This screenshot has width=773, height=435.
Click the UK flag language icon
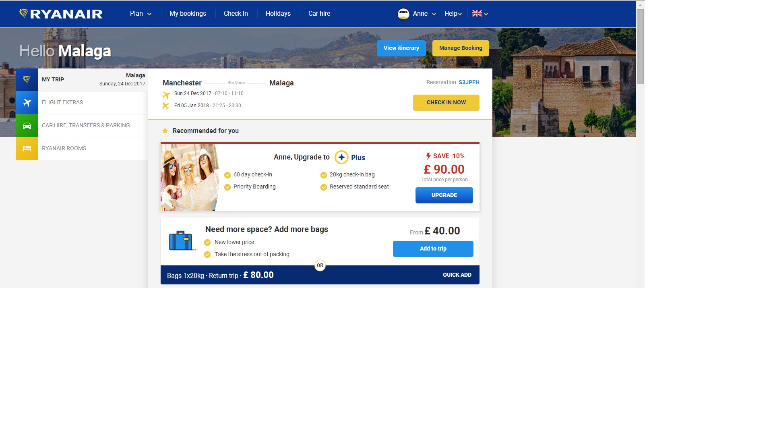477,13
